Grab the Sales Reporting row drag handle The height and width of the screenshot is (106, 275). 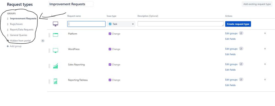[x=49, y=66]
